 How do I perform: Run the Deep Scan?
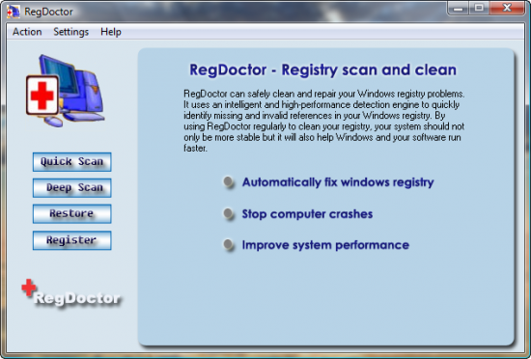(71, 188)
